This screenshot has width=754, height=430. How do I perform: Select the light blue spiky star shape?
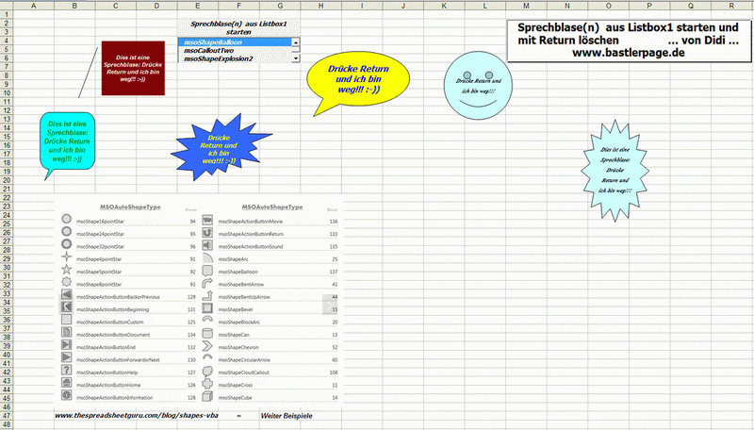click(x=615, y=171)
